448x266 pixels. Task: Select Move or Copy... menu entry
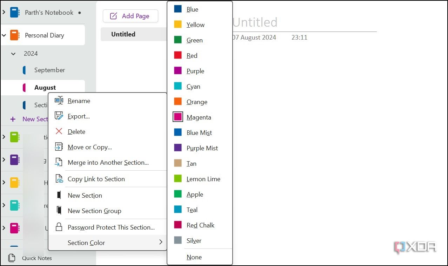point(107,147)
